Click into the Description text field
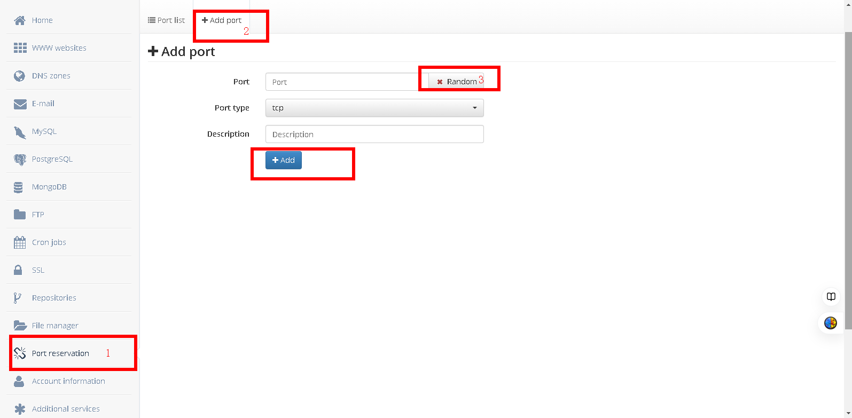 (x=374, y=134)
